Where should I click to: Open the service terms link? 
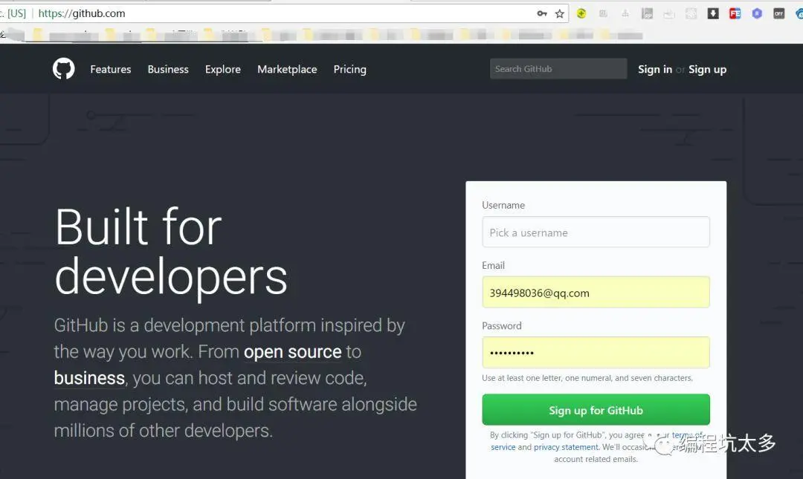tap(503, 447)
